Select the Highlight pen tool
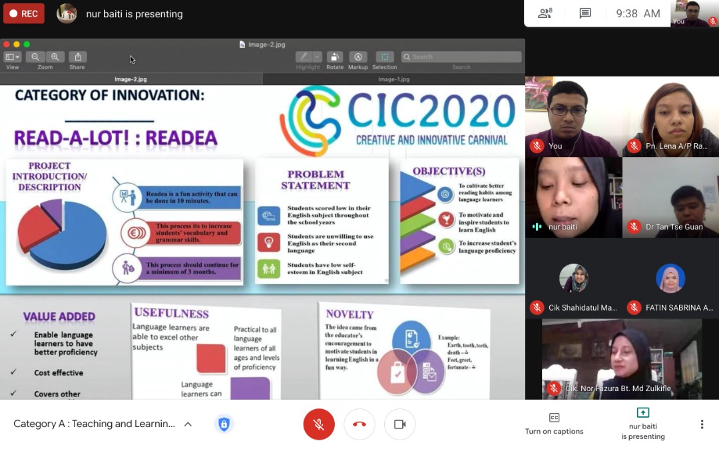This screenshot has height=449, width=719. point(303,57)
